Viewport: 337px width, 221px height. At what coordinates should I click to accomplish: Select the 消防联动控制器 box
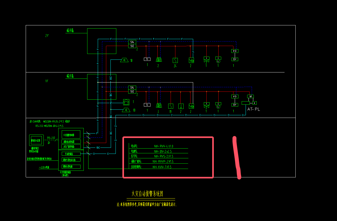coord(71,142)
